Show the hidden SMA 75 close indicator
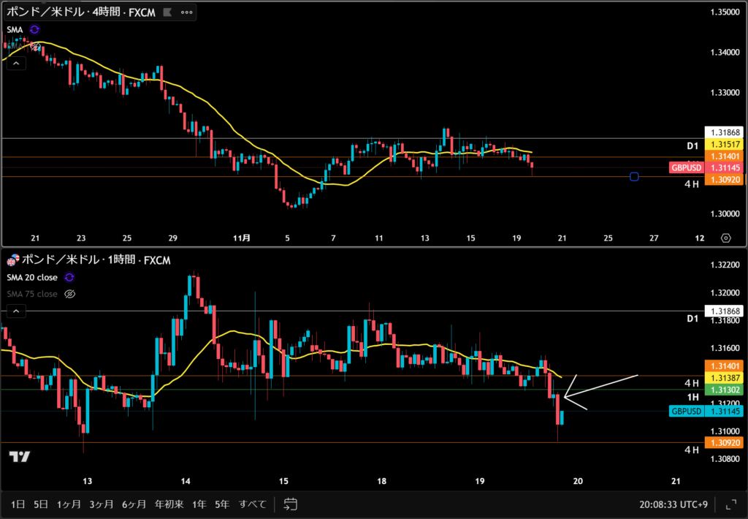 [x=70, y=294]
